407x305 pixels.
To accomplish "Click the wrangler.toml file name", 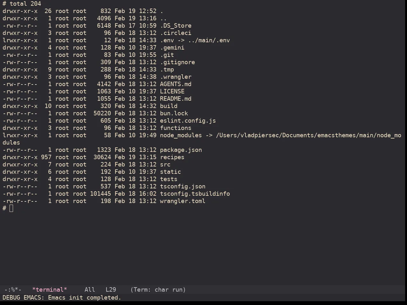I will click(x=183, y=201).
